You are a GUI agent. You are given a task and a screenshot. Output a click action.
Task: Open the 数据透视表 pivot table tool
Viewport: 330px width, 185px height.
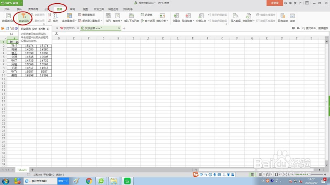pyautogui.click(x=8, y=18)
